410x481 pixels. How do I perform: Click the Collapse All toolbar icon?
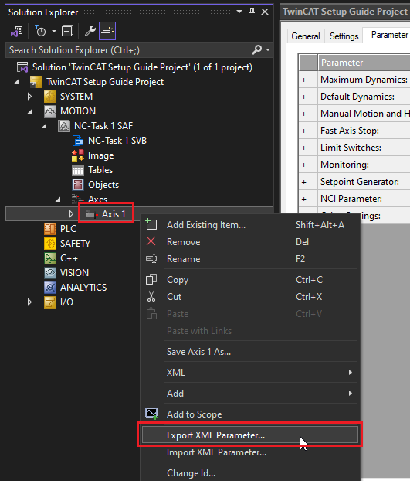coord(67,31)
